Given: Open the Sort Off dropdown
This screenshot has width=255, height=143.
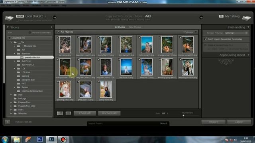Looking at the screenshot, I should (165, 113).
